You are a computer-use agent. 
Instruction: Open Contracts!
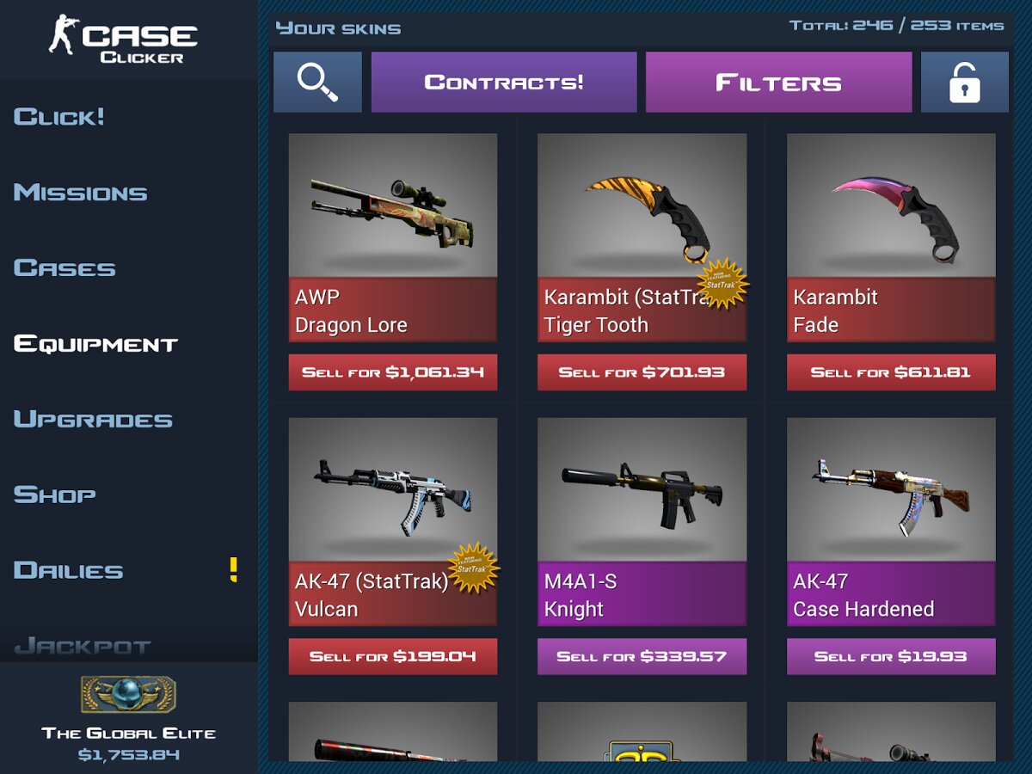tap(504, 82)
